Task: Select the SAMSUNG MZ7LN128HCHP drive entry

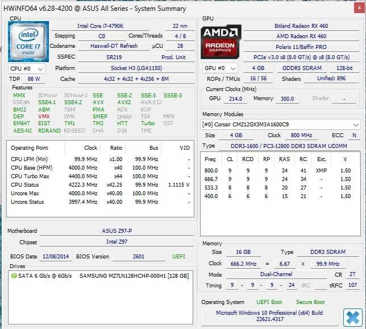Action: pos(100,276)
